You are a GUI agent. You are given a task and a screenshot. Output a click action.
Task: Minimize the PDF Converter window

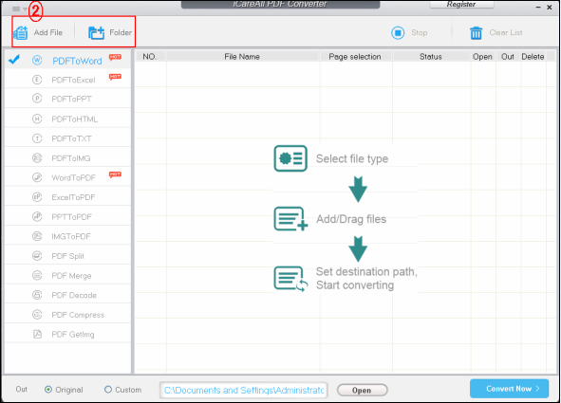538,8
